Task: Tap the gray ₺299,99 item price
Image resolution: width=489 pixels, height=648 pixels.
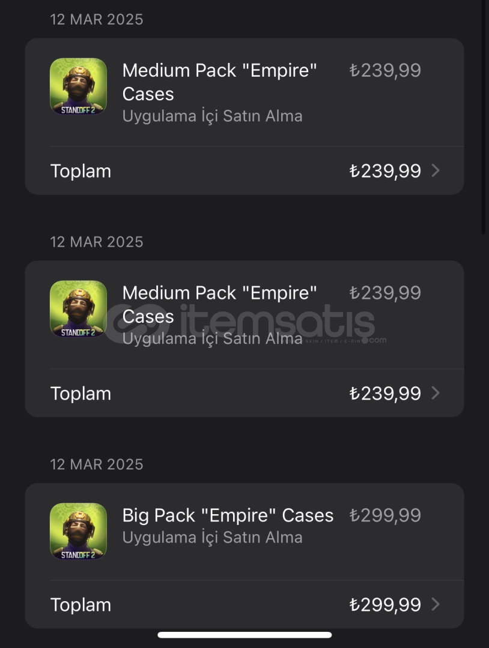Action: (x=385, y=515)
